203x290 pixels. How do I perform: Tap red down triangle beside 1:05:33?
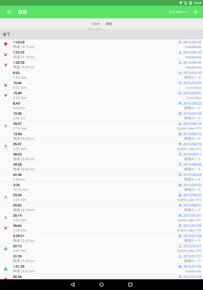point(6,54)
